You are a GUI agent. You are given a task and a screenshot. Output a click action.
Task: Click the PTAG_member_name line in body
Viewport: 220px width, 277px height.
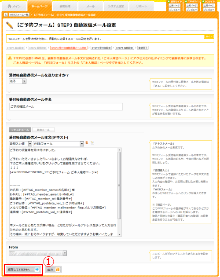click(42, 190)
